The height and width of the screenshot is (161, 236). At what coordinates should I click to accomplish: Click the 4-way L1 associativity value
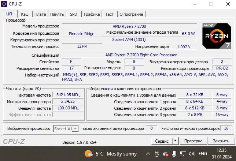[222, 101]
